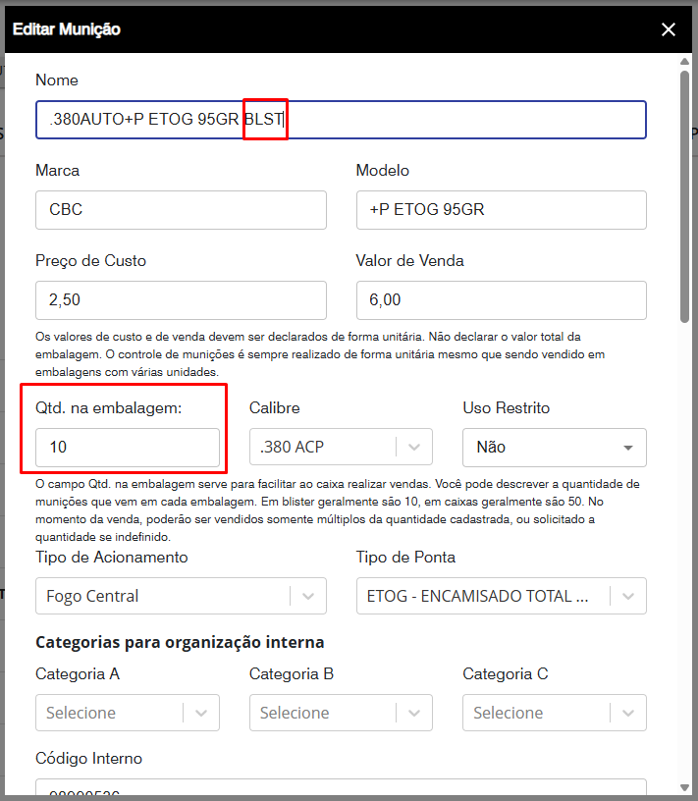Click the Tipo de Acionamento chevron arrow
The width and height of the screenshot is (698, 801).
click(308, 596)
